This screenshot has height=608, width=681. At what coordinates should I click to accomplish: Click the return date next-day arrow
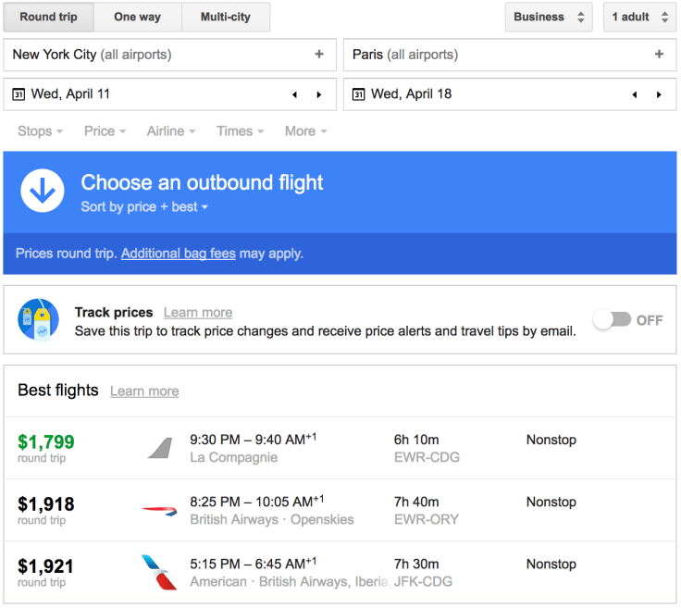tap(659, 94)
